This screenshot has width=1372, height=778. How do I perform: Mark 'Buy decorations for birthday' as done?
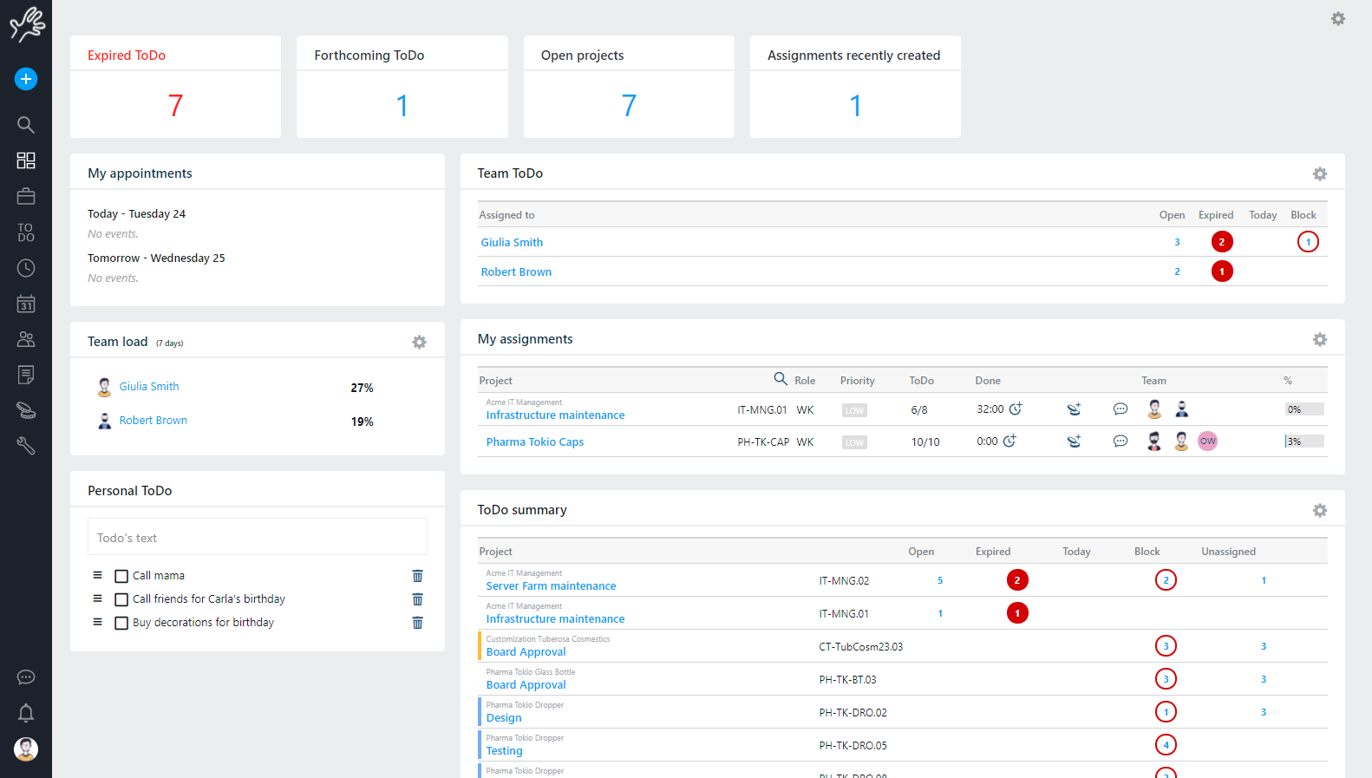[x=121, y=623]
